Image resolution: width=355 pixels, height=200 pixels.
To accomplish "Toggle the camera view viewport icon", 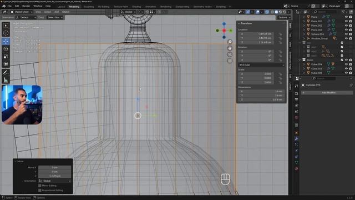I will [230, 54].
